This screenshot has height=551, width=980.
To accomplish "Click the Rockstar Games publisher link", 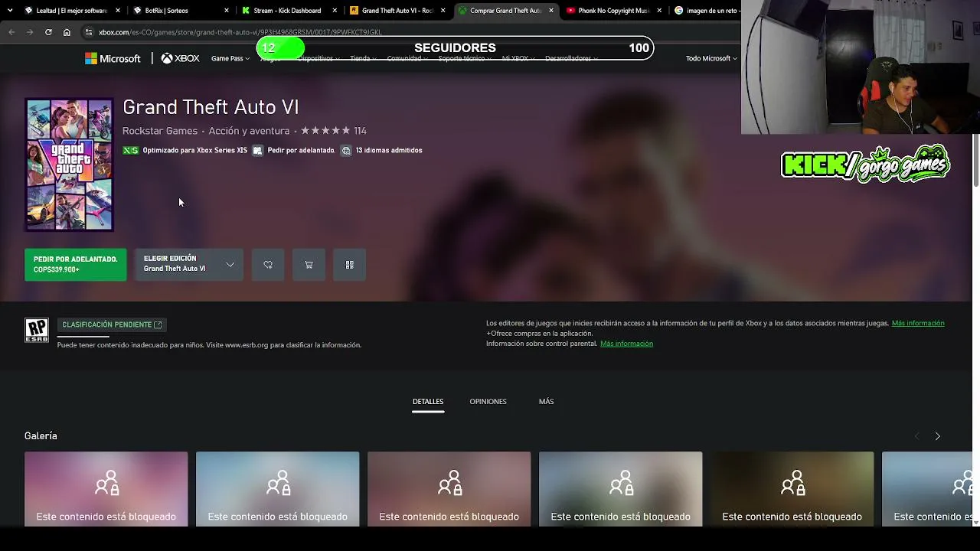I will coord(160,131).
